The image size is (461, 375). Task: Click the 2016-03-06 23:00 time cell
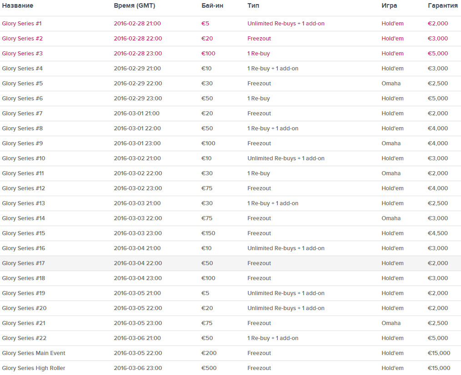[138, 368]
